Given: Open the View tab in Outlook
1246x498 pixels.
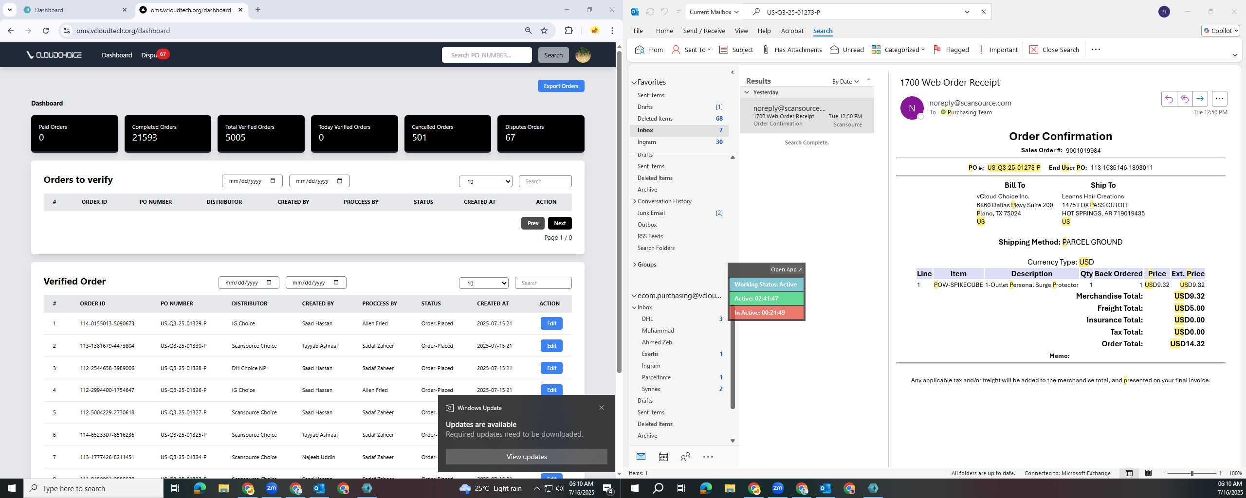Looking at the screenshot, I should click(741, 31).
